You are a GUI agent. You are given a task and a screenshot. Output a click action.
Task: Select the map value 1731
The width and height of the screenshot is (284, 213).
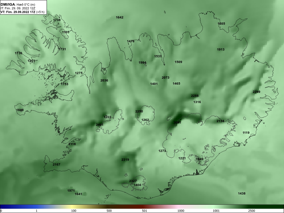tap(62, 49)
